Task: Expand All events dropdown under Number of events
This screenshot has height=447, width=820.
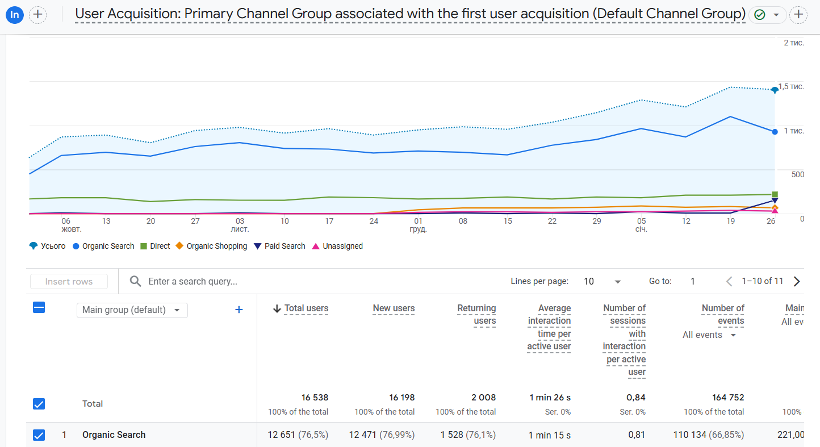Action: tap(709, 335)
